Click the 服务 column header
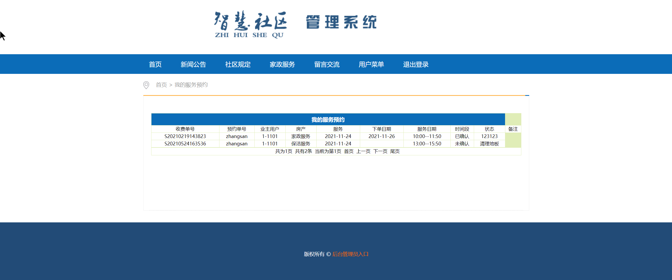Viewport: 672px width, 280px height. (338, 129)
